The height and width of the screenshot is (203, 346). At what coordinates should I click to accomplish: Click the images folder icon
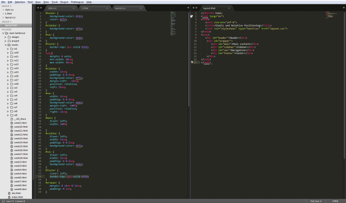coord(9,37)
